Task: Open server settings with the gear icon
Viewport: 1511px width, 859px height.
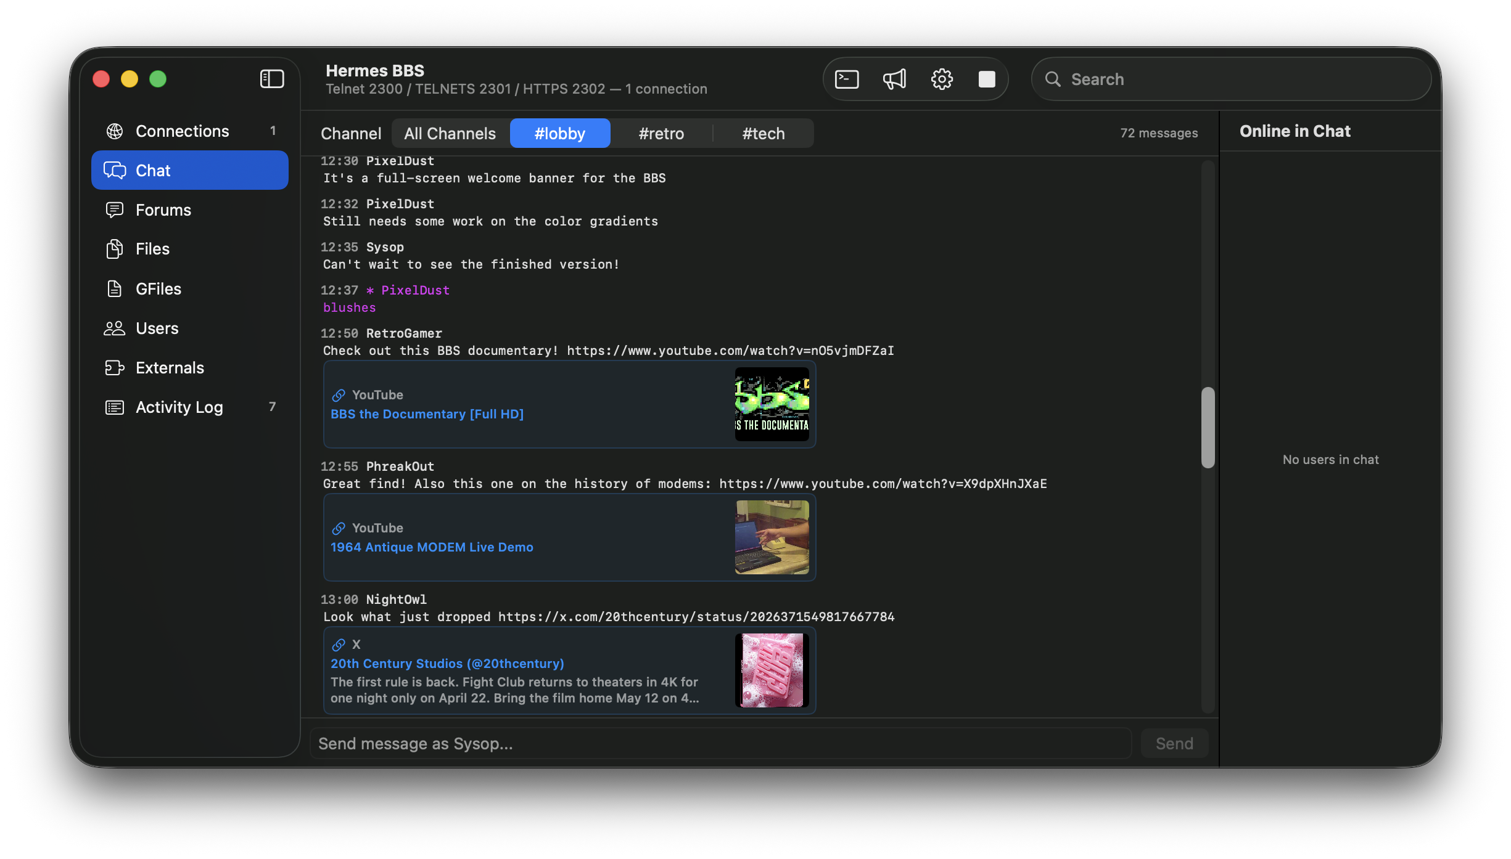Action: coord(941,79)
